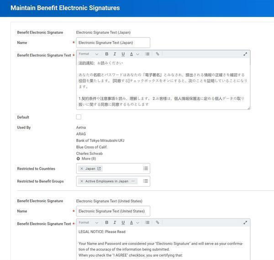Image resolution: width=274 pixels, height=260 pixels.
Task: Insert link in Japan signature text editor
Action: (158, 54)
